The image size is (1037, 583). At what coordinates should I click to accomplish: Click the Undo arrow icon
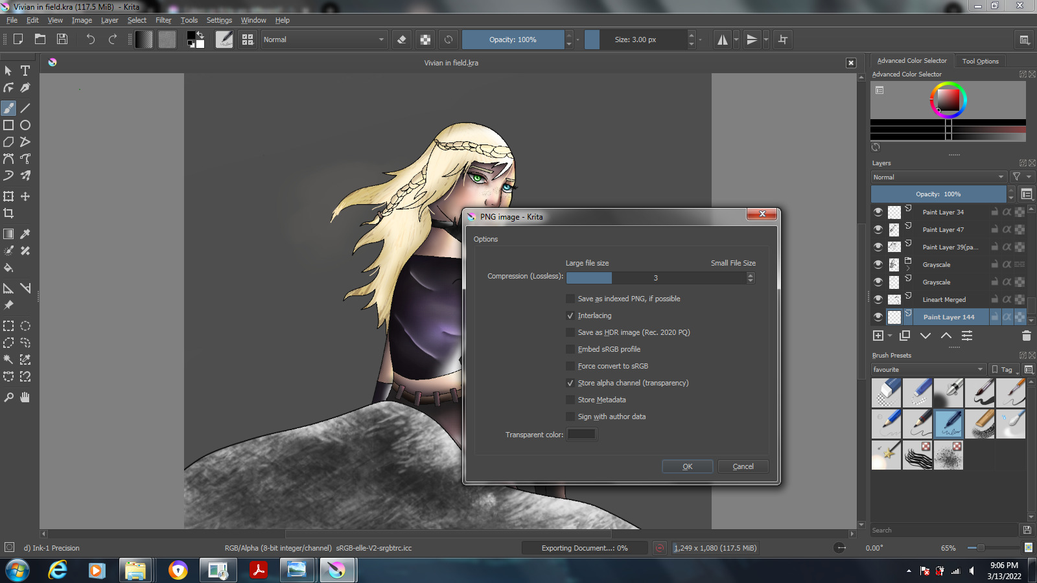91,40
